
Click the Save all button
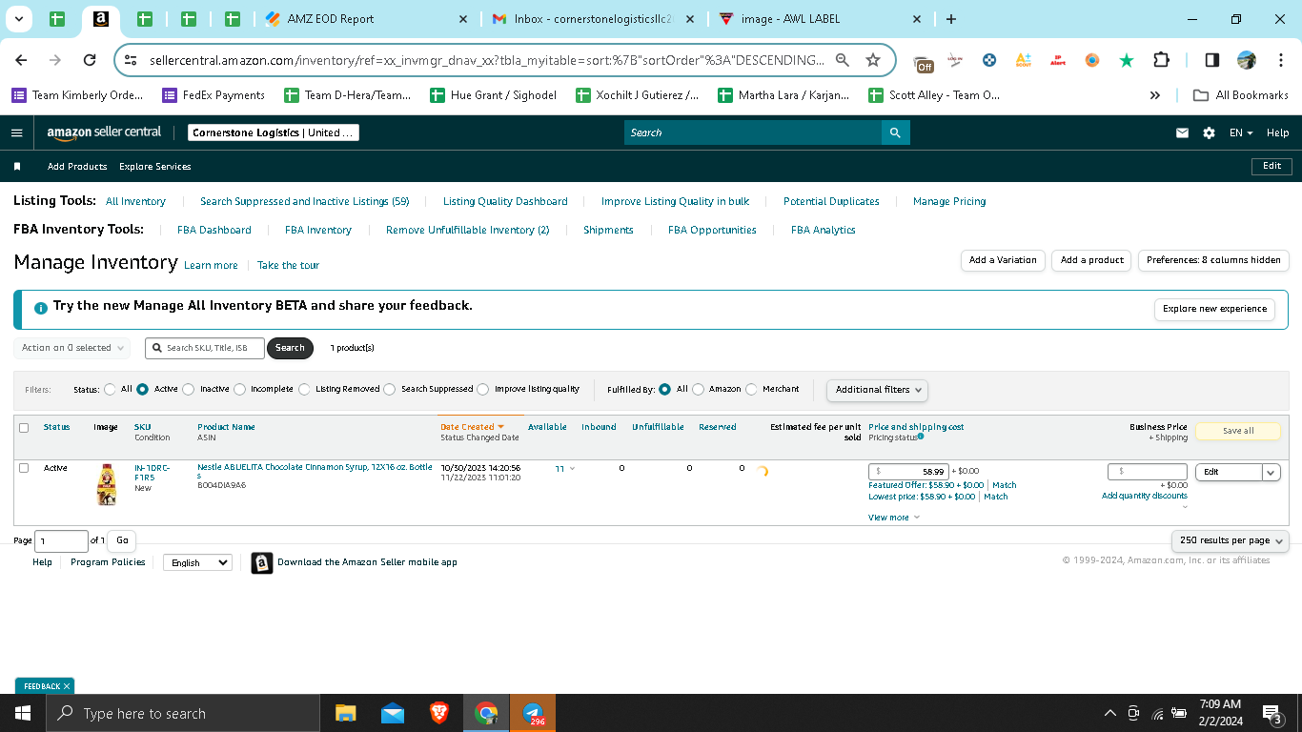click(x=1238, y=431)
